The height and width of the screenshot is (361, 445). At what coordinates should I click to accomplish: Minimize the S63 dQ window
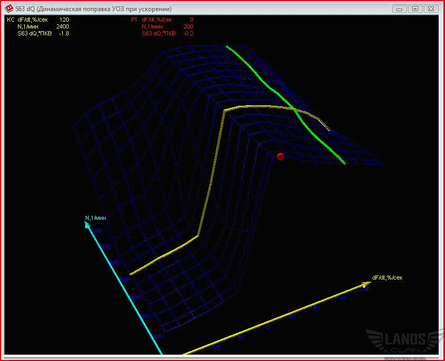(400, 9)
